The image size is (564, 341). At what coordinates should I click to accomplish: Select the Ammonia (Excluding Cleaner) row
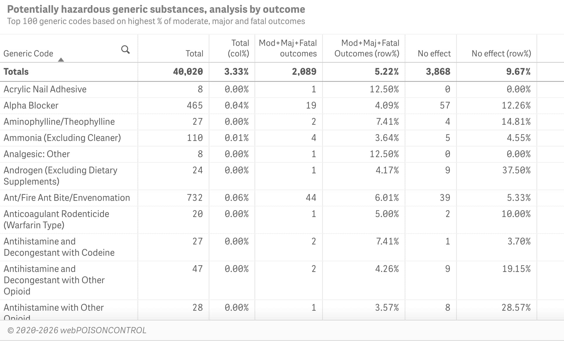pyautogui.click(x=62, y=138)
